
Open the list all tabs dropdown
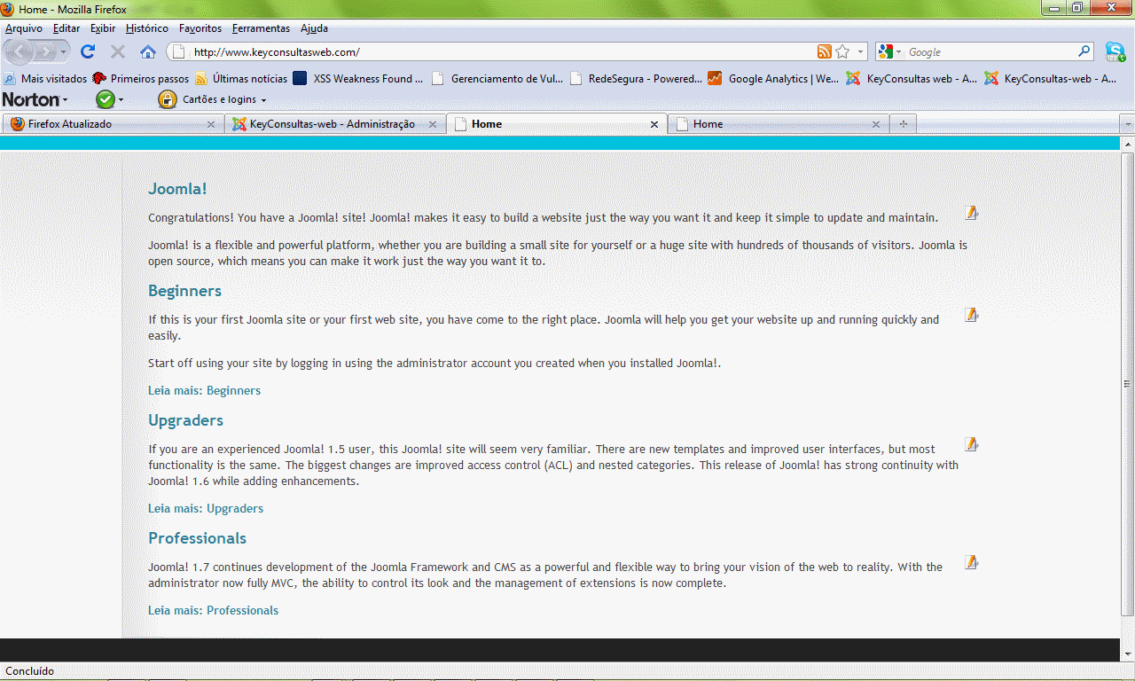coord(1126,124)
